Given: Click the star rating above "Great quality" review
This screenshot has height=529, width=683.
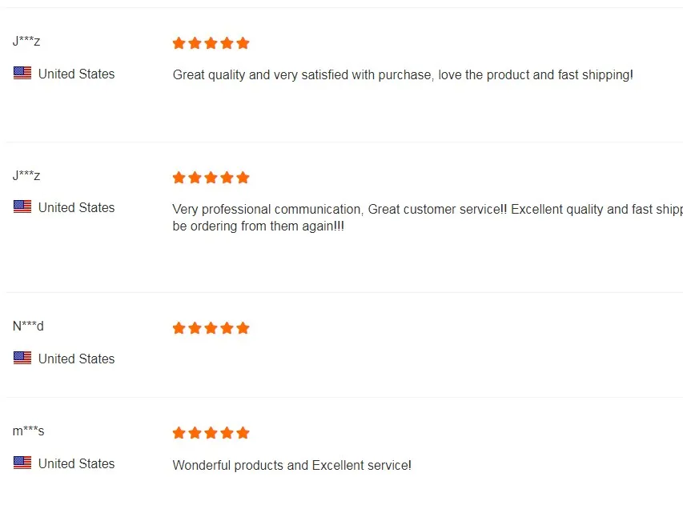Looking at the screenshot, I should (x=211, y=43).
